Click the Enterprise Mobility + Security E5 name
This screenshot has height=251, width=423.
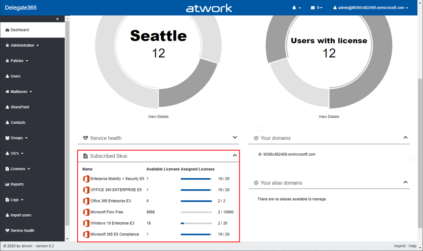tap(117, 179)
